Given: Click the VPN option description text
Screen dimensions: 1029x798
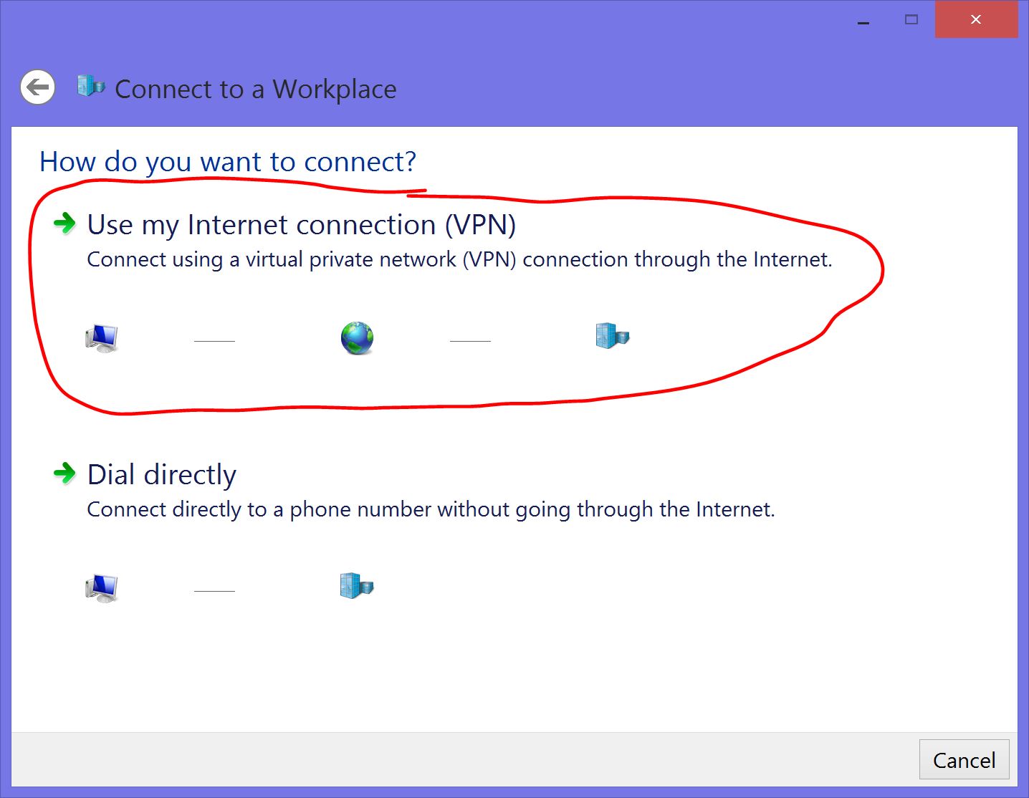Looking at the screenshot, I should [459, 259].
